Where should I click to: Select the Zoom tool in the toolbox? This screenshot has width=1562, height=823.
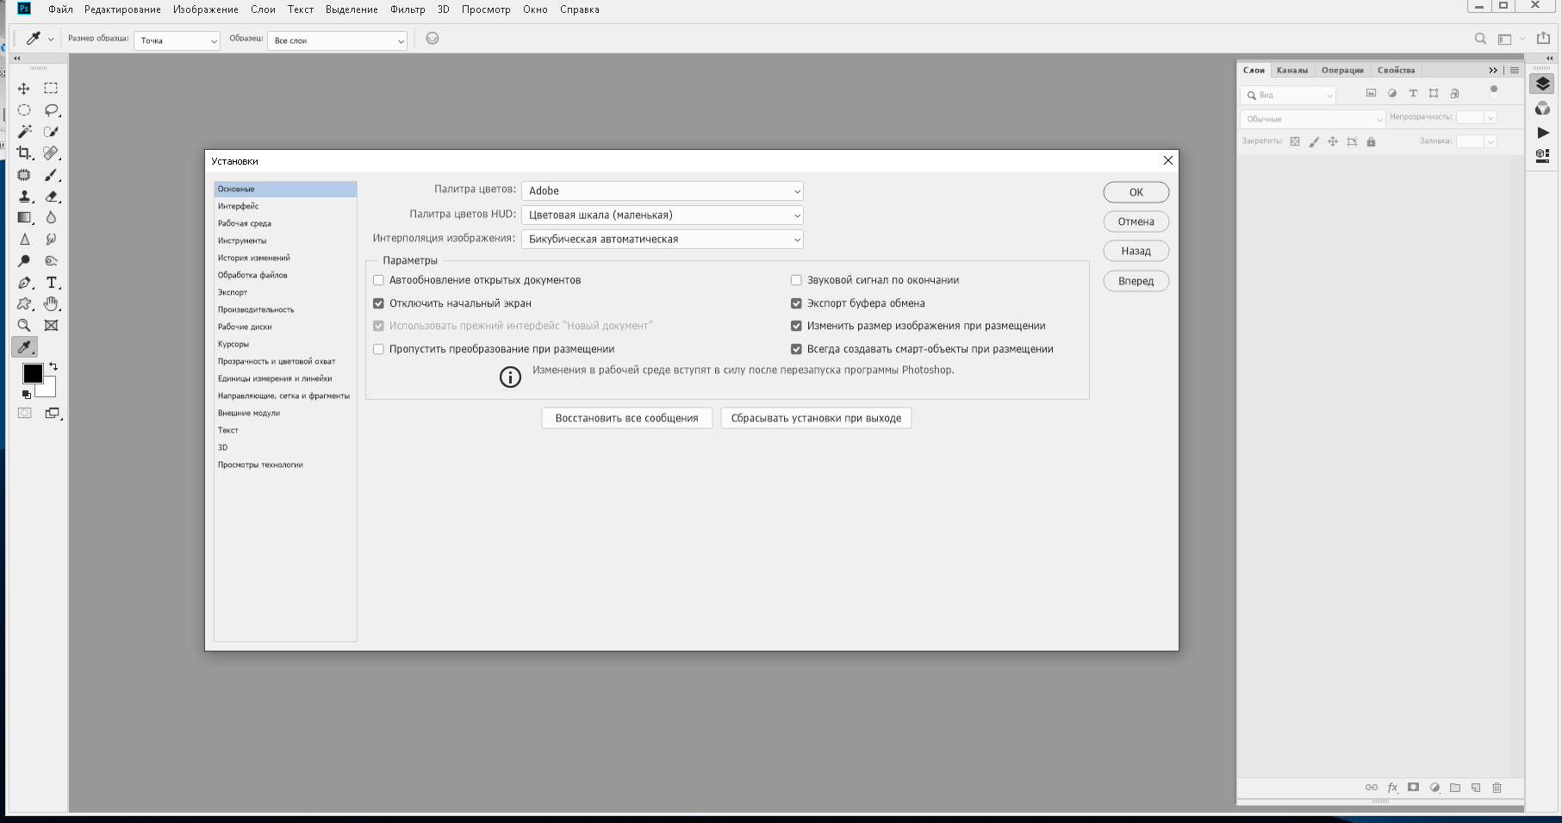pyautogui.click(x=24, y=326)
